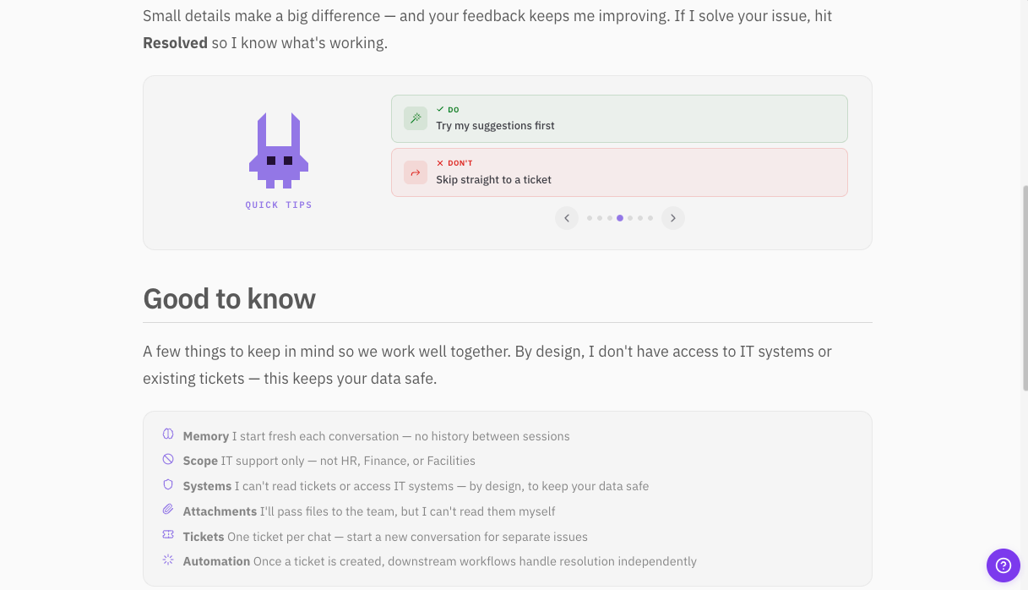The width and height of the screenshot is (1028, 590).
Task: Click the shield icon beside Systems
Action: coord(167,485)
